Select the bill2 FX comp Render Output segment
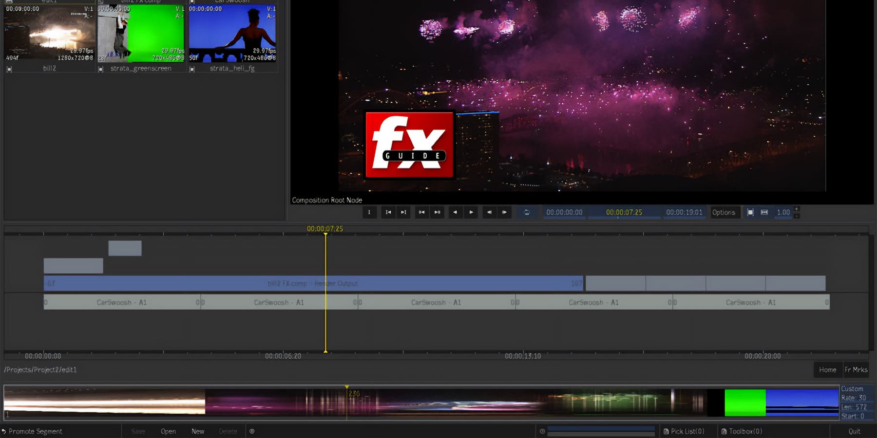877x438 pixels. 313,283
